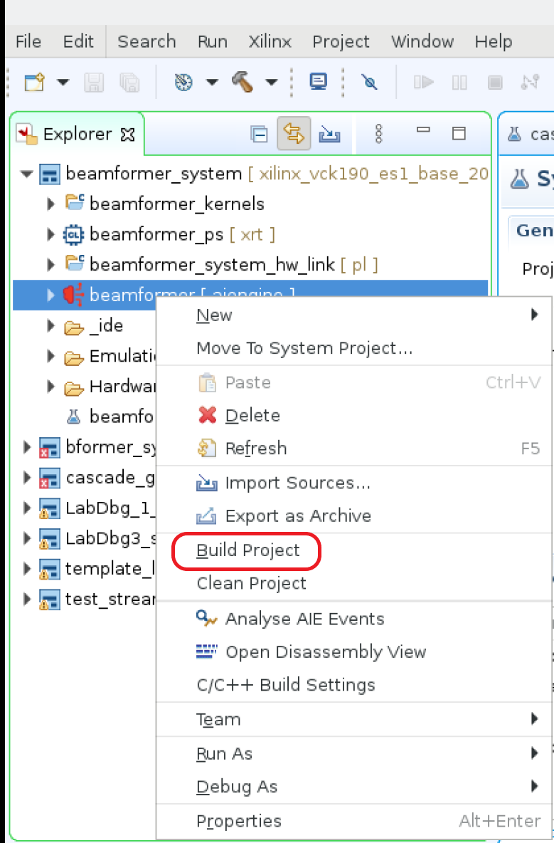Open the Run As submenu

[x=224, y=753]
